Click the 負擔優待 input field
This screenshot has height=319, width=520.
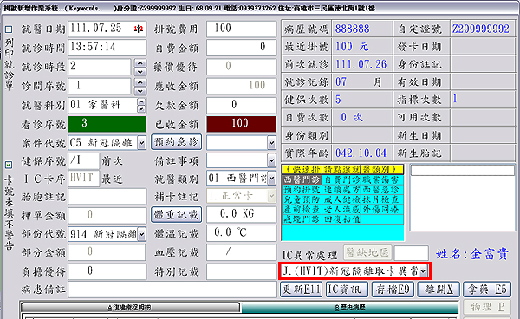[x=107, y=271]
